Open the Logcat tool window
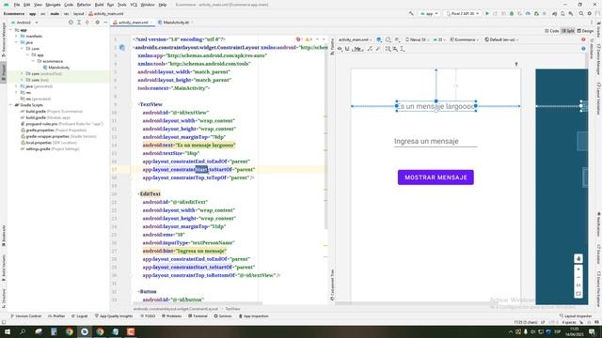This screenshot has height=338, width=602. pos(79,316)
